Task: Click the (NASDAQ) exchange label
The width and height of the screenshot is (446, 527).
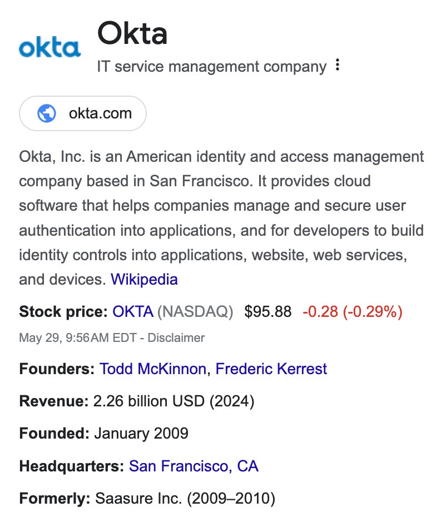Action: [x=195, y=312]
